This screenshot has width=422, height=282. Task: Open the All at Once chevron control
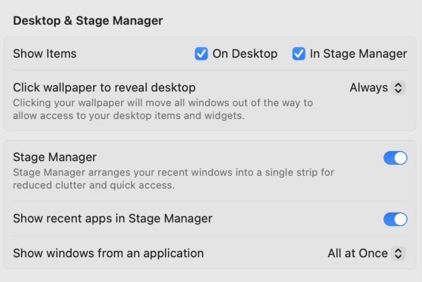pos(398,253)
